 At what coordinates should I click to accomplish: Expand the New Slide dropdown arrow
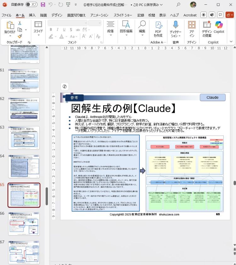coord(38,35)
